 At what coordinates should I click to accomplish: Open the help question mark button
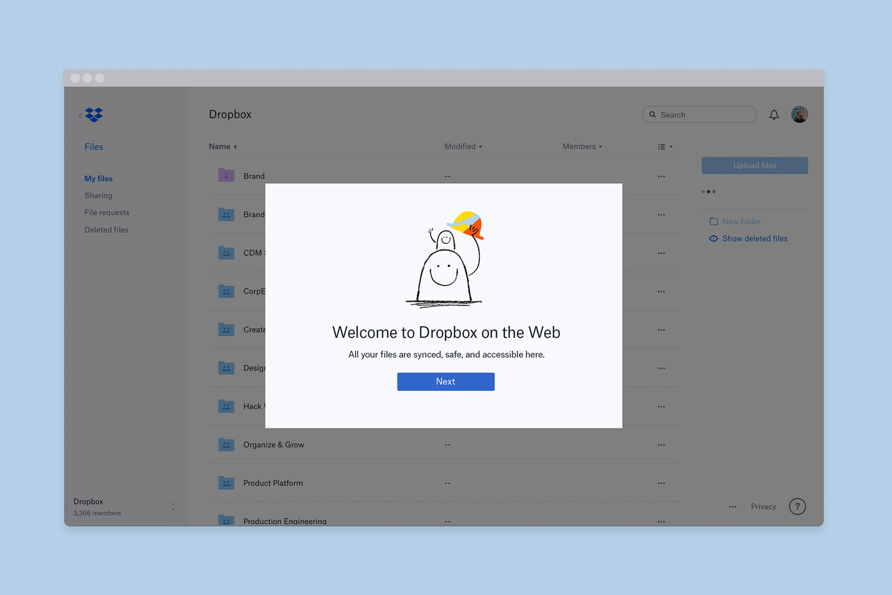797,506
